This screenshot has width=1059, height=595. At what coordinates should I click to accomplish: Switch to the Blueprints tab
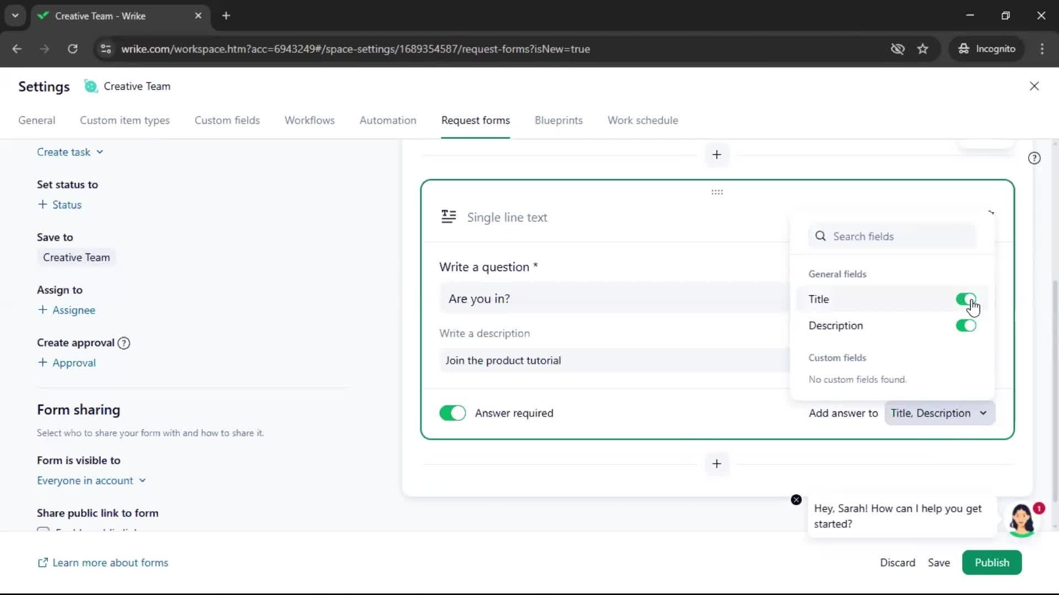pos(559,121)
